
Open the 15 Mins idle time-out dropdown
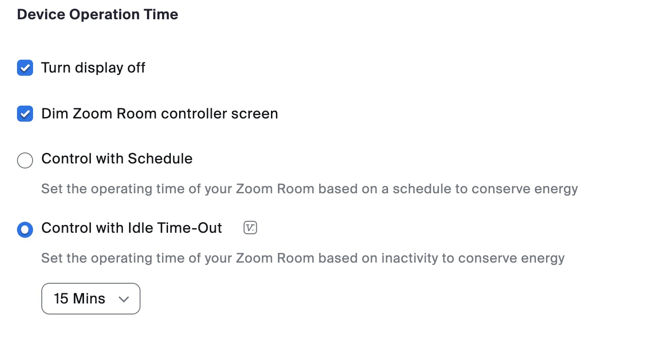click(90, 299)
